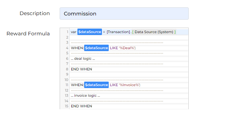Select the $dataSource token on line 11

point(96,85)
